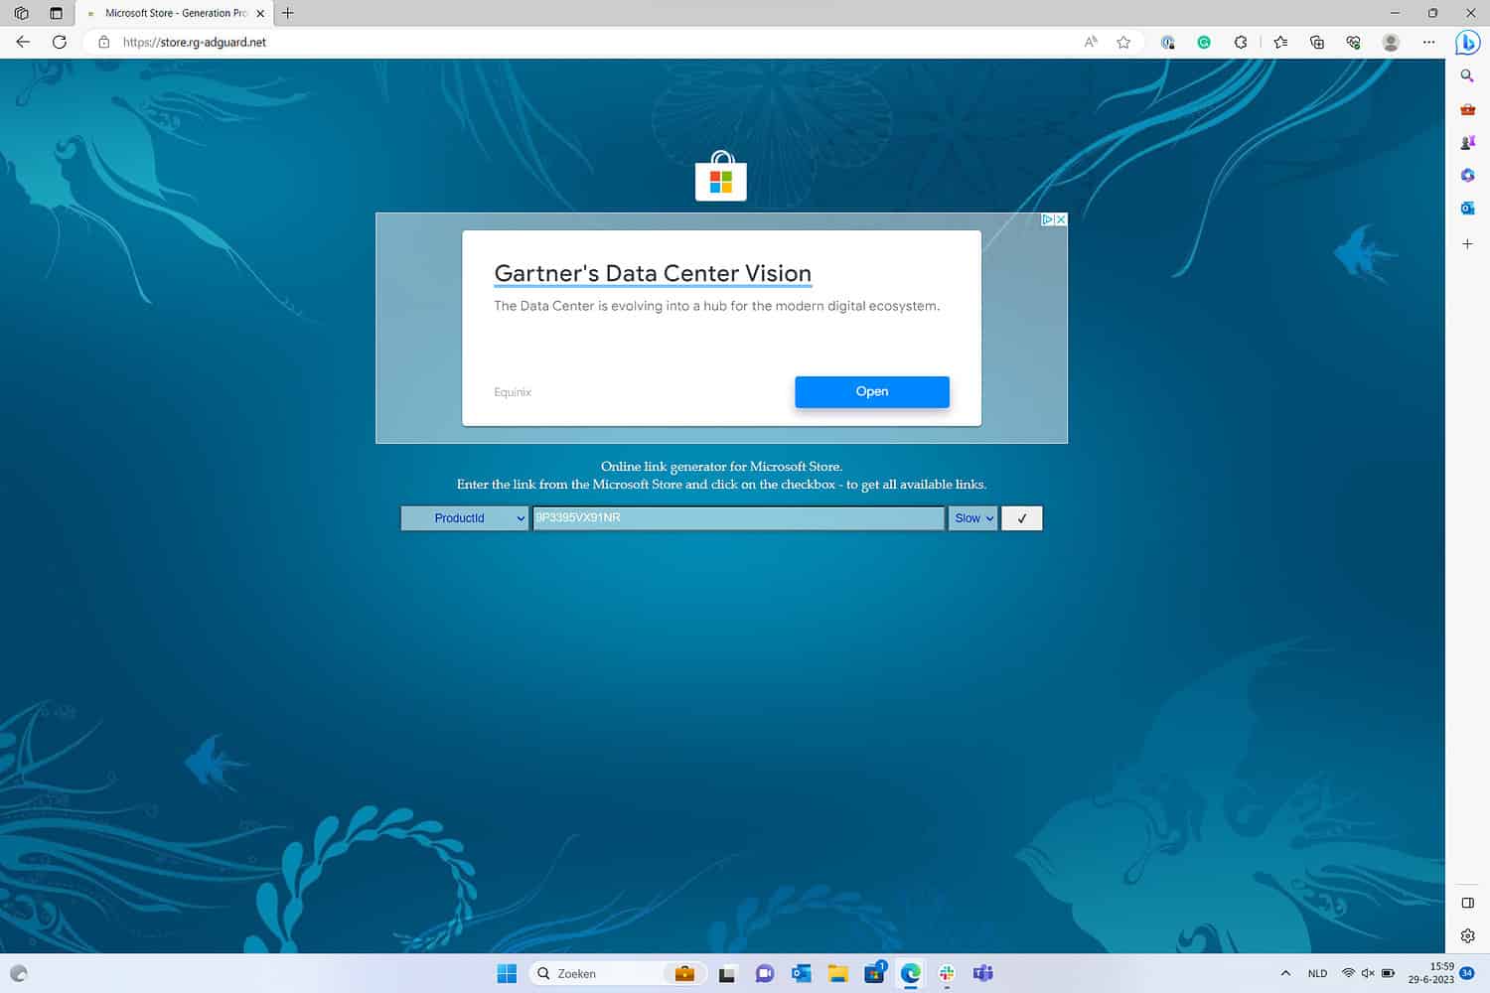This screenshot has width=1490, height=993.
Task: Open the Bing chat sidebar icon
Action: (x=1467, y=42)
